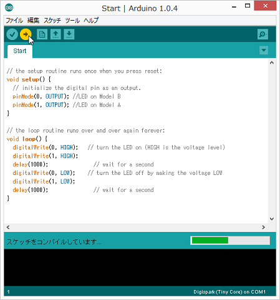280x300 pixels.
Task: Save the sketch with the down-arrow icon
Action: 69,34
